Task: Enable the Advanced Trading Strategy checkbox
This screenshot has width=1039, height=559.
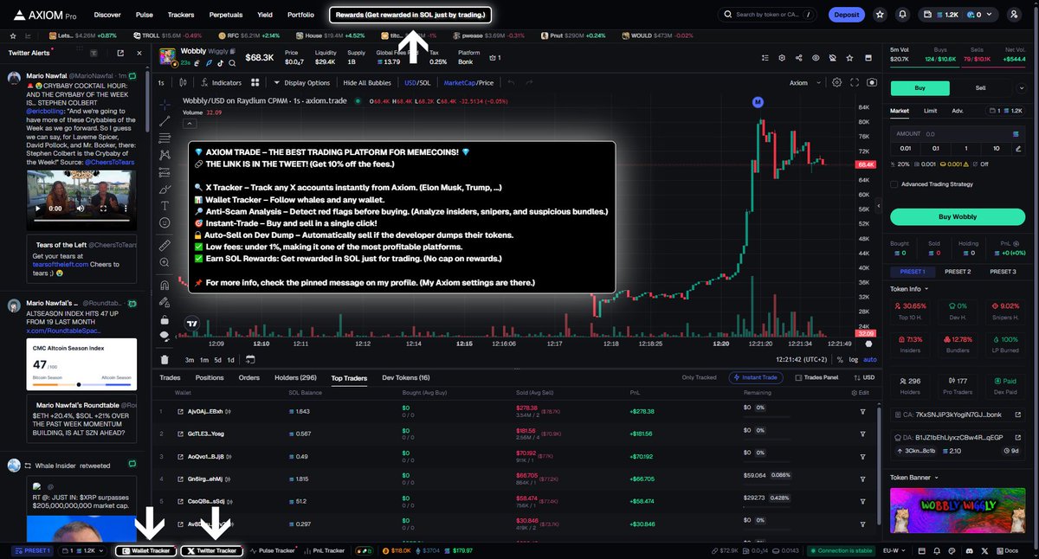Action: [x=894, y=183]
